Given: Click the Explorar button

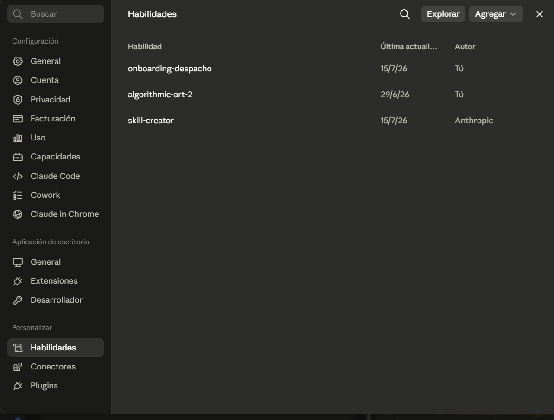Looking at the screenshot, I should (x=443, y=14).
